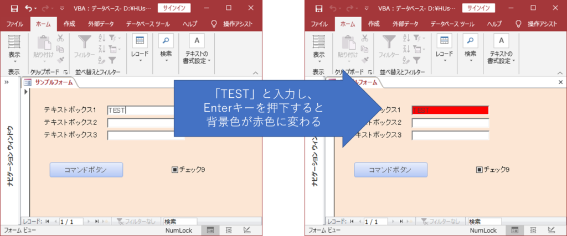Click Undo arrow in left window title bar
This screenshot has width=567, height=236.
click(29, 8)
